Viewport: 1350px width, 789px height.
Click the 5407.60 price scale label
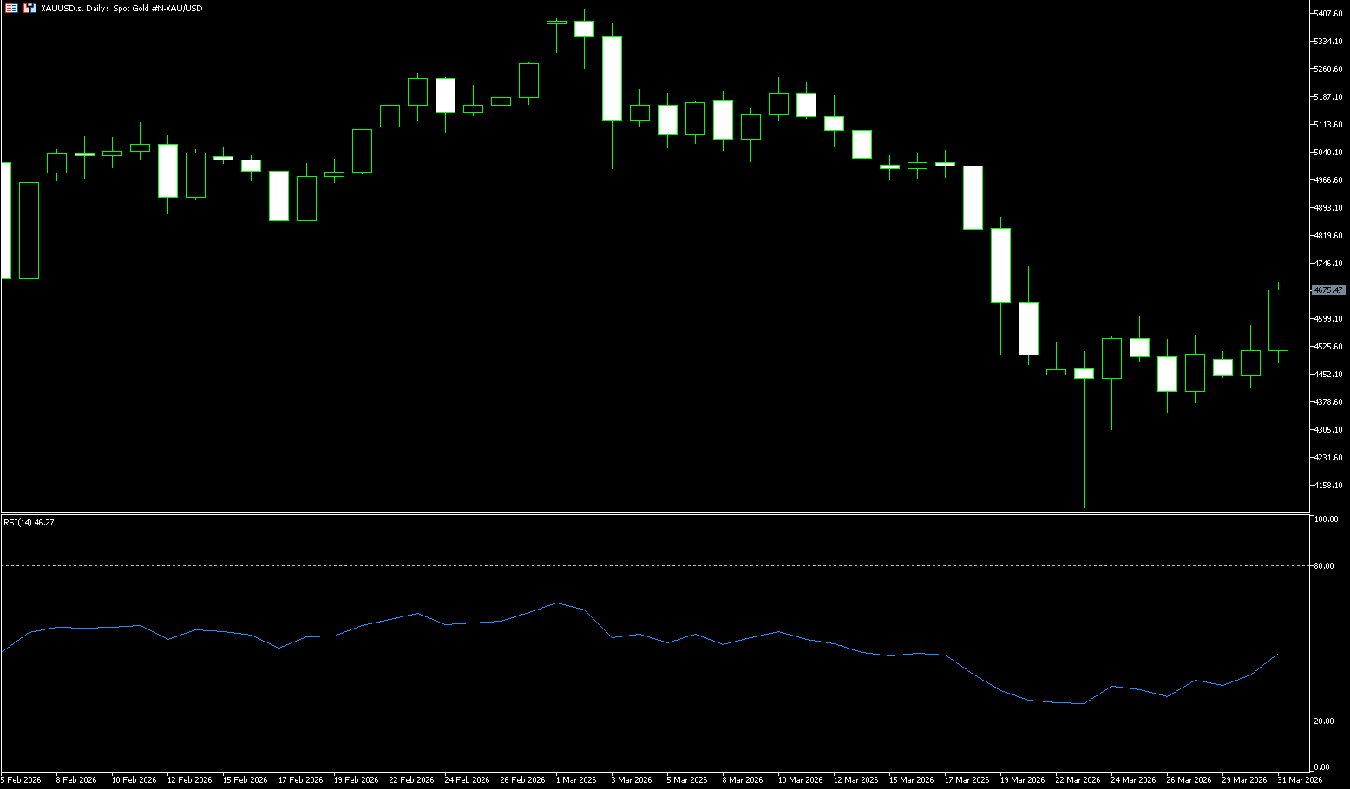pyautogui.click(x=1328, y=14)
